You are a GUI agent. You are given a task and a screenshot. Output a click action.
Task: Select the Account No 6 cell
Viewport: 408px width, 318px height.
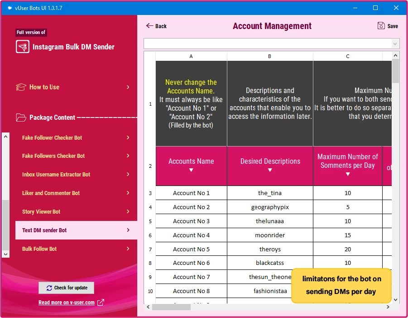tap(191, 263)
